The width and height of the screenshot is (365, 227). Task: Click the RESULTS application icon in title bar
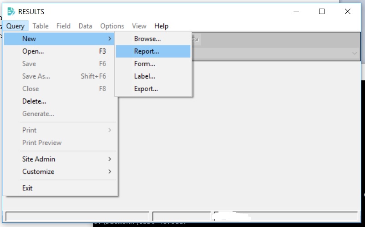click(x=11, y=11)
